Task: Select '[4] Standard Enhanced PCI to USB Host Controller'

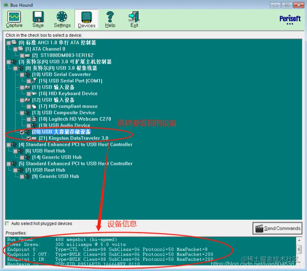Action: click(75, 144)
